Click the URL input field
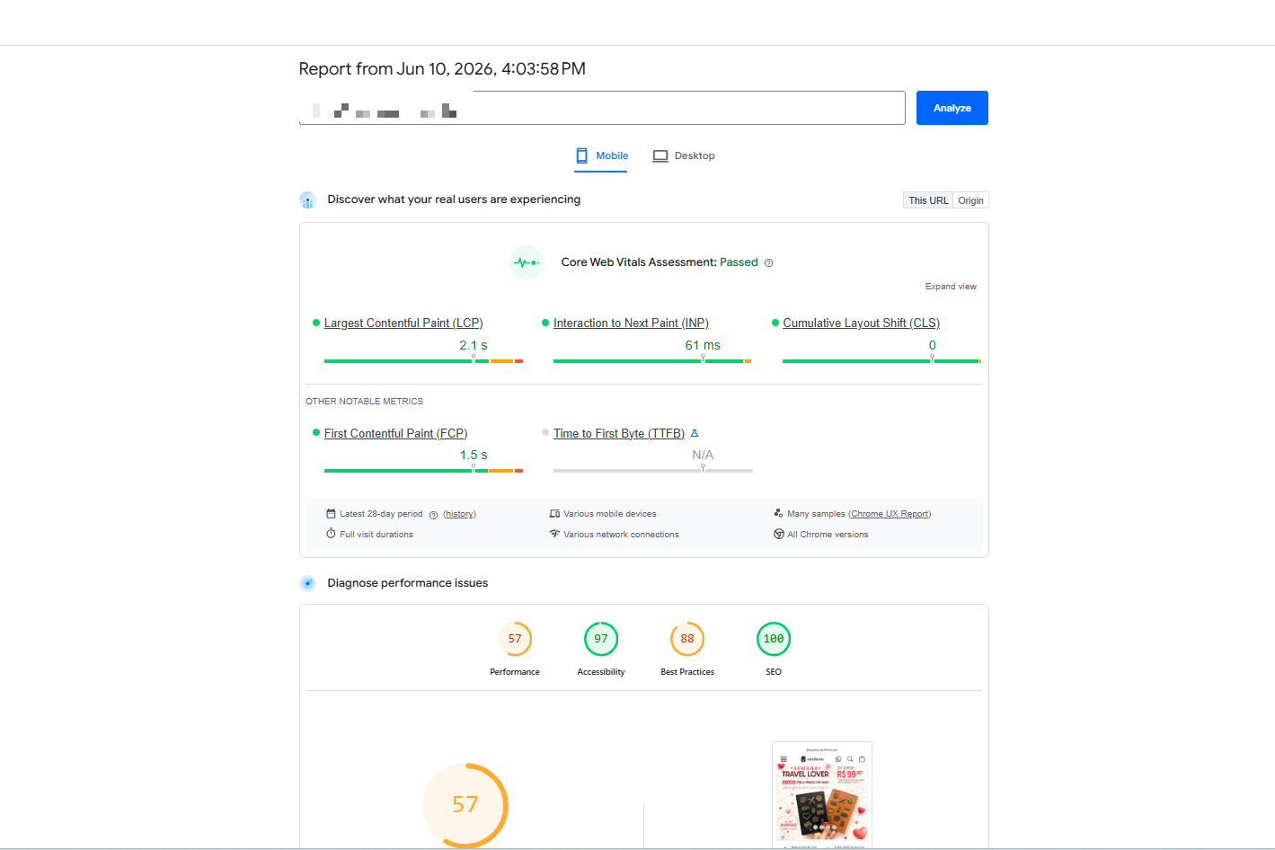This screenshot has width=1275, height=850. click(602, 108)
